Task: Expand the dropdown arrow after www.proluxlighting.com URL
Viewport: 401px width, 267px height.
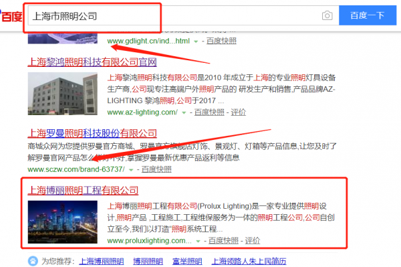Action: (198, 241)
